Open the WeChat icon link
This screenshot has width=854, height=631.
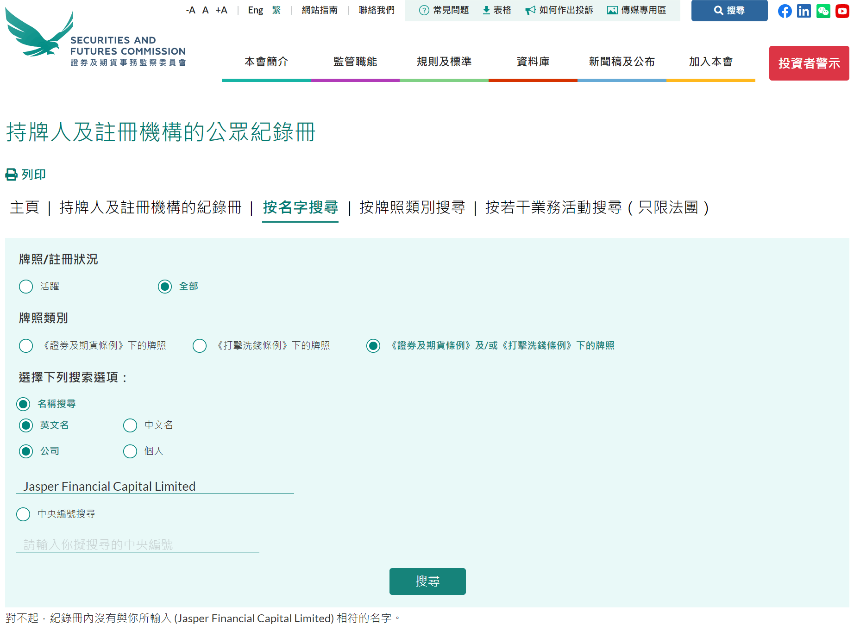(823, 11)
